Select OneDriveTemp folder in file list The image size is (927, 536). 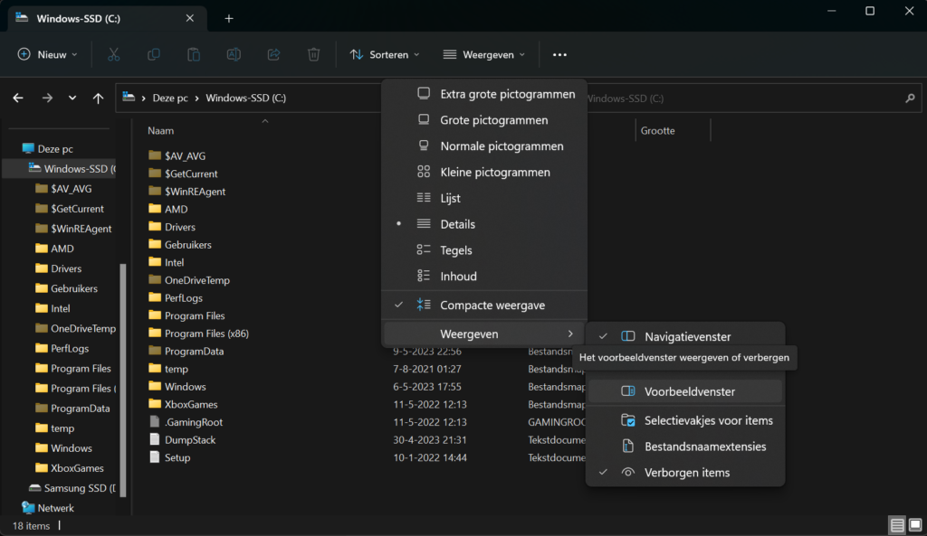[x=196, y=280]
